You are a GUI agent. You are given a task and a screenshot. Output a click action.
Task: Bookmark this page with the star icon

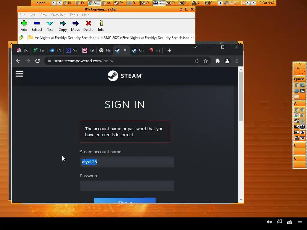(x=206, y=61)
